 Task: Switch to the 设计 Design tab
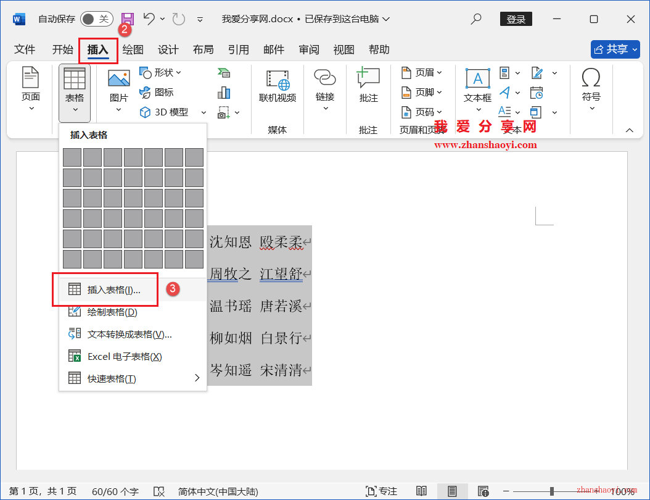168,50
